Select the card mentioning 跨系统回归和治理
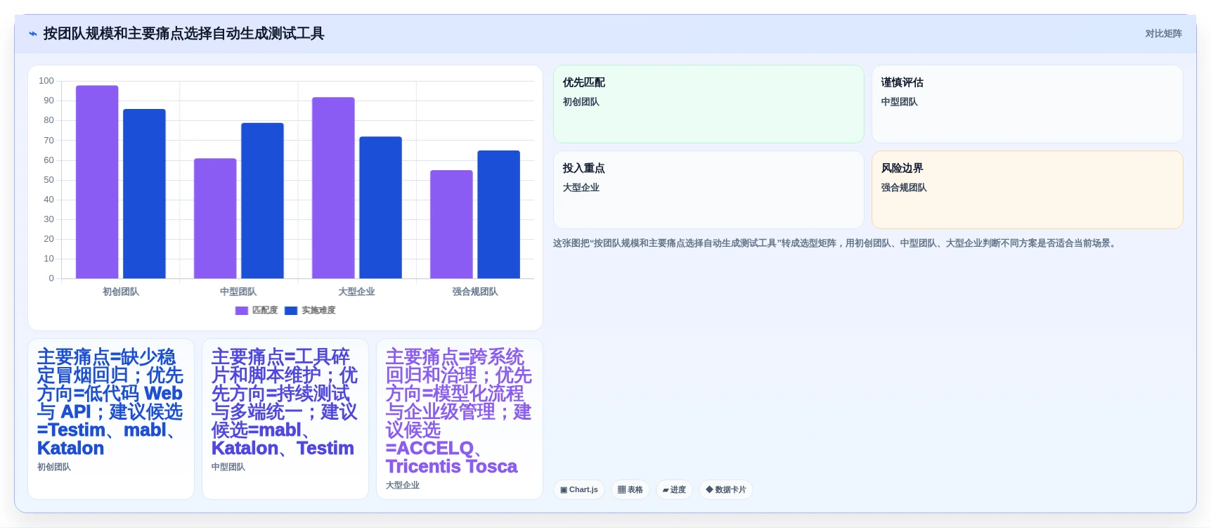The height and width of the screenshot is (528, 1211). click(x=460, y=419)
